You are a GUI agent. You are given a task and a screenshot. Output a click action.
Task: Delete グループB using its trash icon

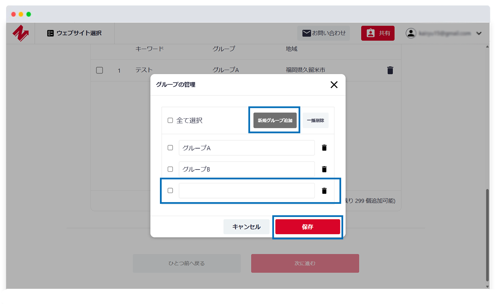[324, 169]
